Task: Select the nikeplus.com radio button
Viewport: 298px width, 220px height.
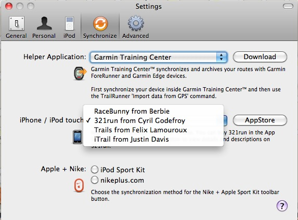Action: 95,180
